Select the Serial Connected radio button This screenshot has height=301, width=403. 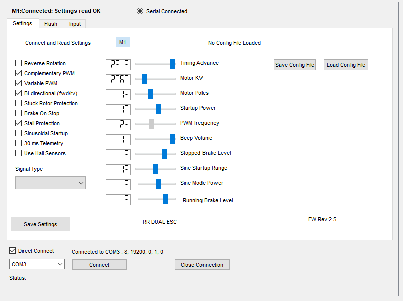140,11
